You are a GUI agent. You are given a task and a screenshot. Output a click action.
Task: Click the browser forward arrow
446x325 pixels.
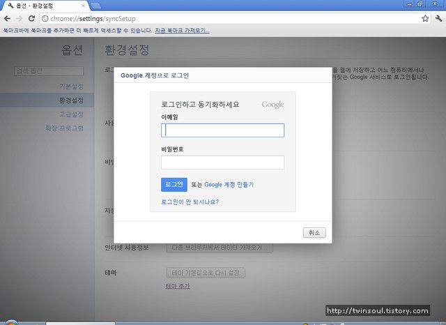(x=20, y=19)
